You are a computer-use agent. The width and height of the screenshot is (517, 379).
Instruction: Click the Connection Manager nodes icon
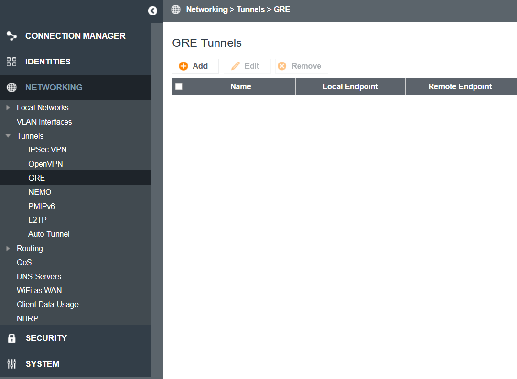tap(12, 36)
